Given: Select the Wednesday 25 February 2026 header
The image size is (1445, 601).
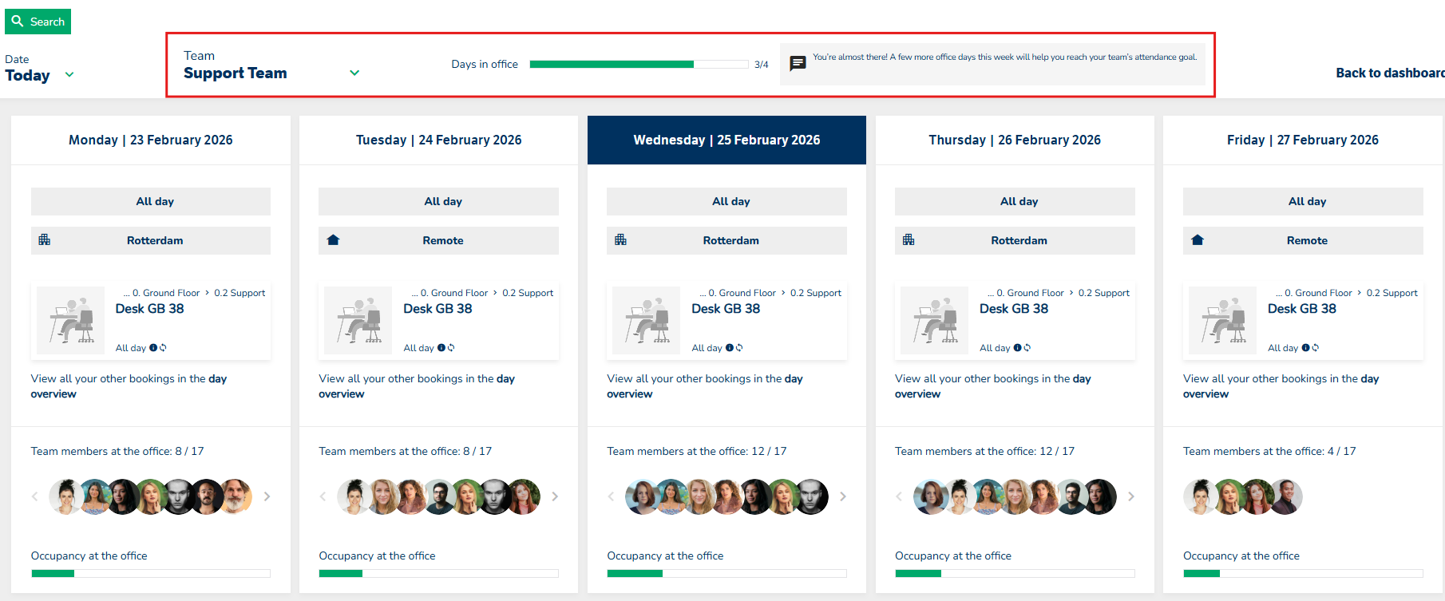Looking at the screenshot, I should pyautogui.click(x=726, y=140).
